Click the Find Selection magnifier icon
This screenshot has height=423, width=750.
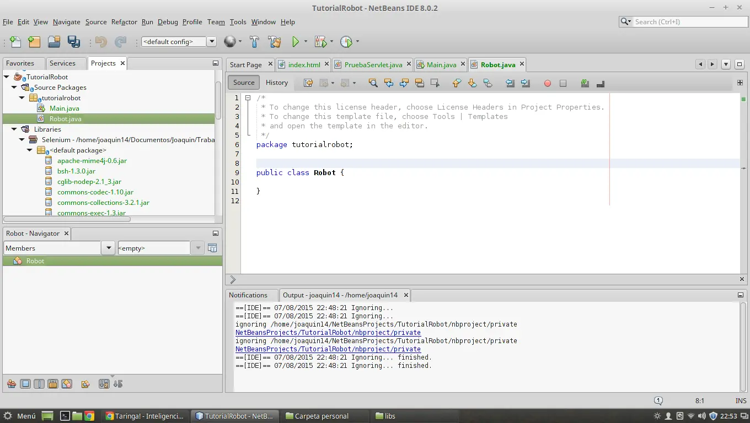pos(373,83)
